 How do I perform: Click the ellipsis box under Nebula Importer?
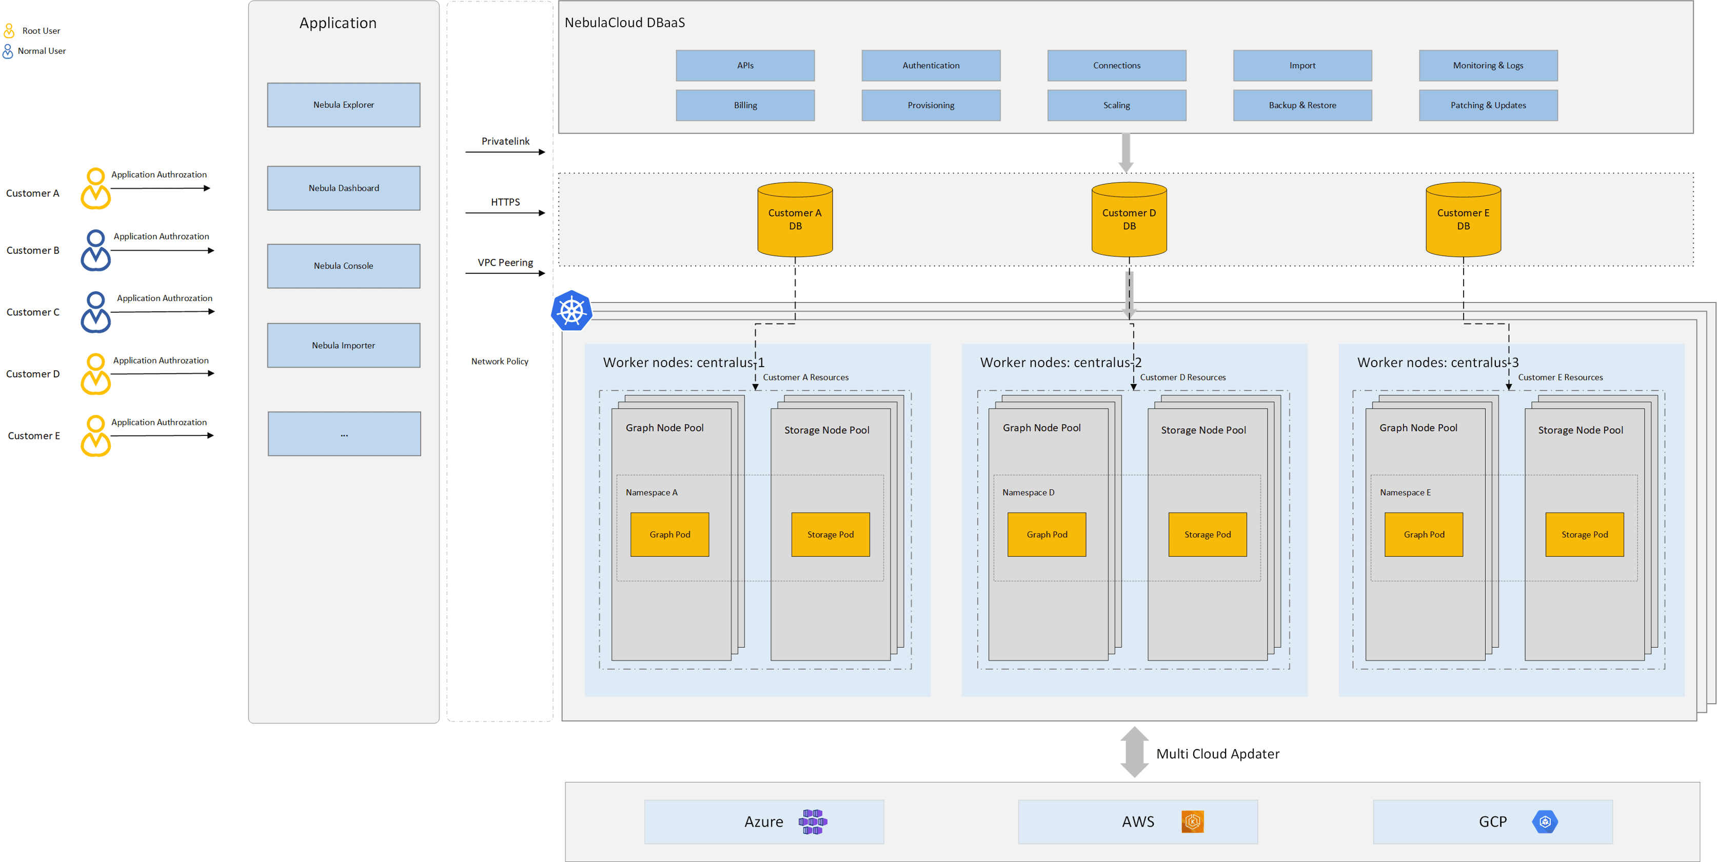click(345, 434)
